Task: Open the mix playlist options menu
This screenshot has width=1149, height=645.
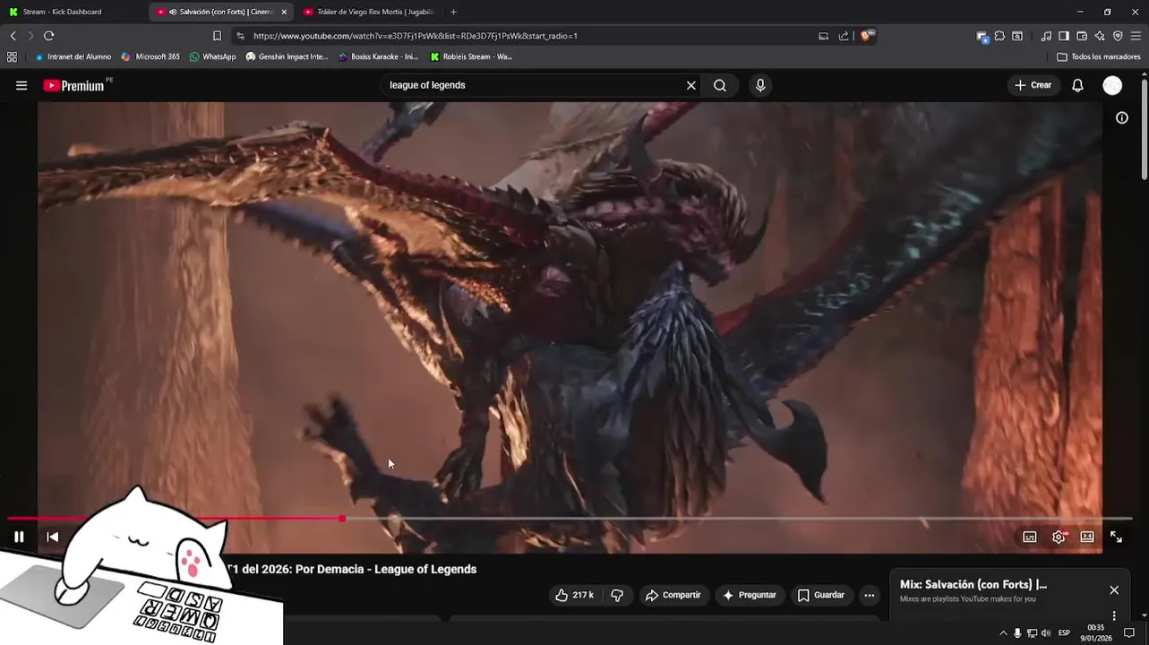Action: 1114,615
